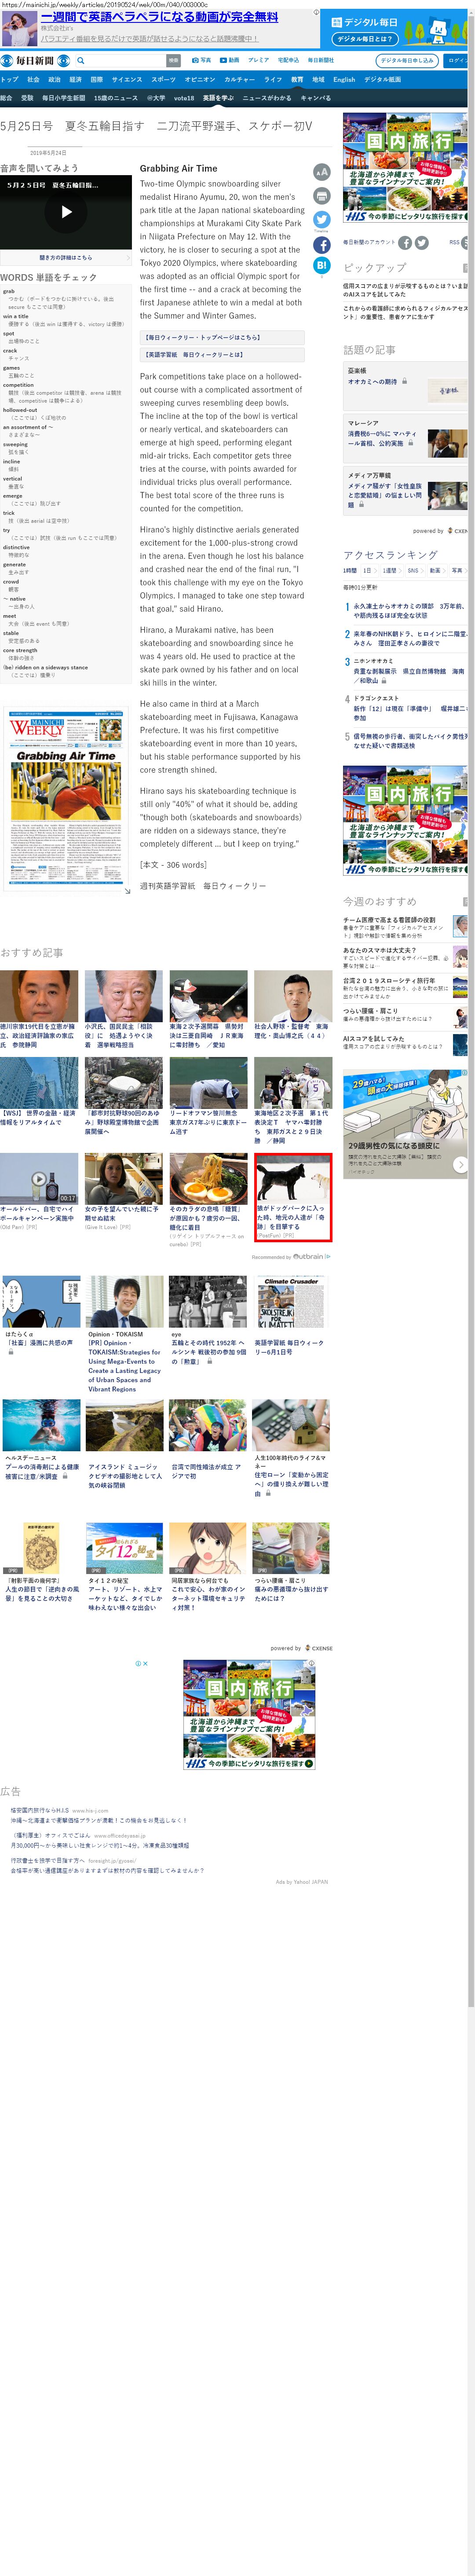Select the 英語を学ぶ sub-navigation tab

click(218, 98)
